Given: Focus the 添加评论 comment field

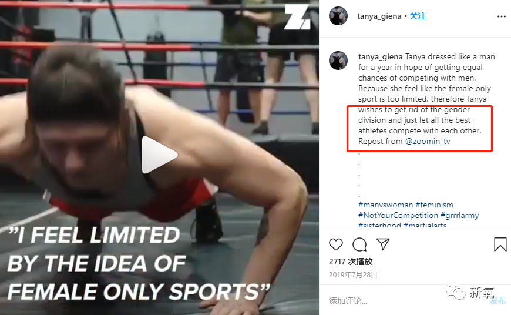Looking at the screenshot, I should point(408,301).
